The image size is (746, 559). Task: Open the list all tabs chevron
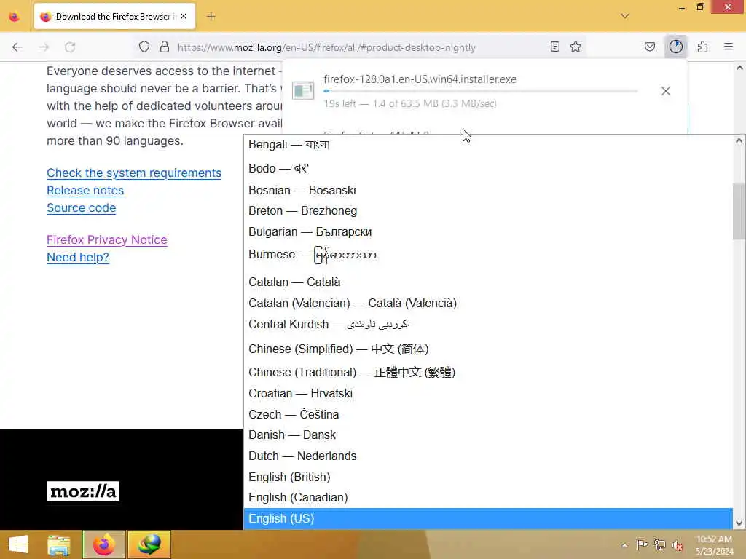pyautogui.click(x=625, y=16)
